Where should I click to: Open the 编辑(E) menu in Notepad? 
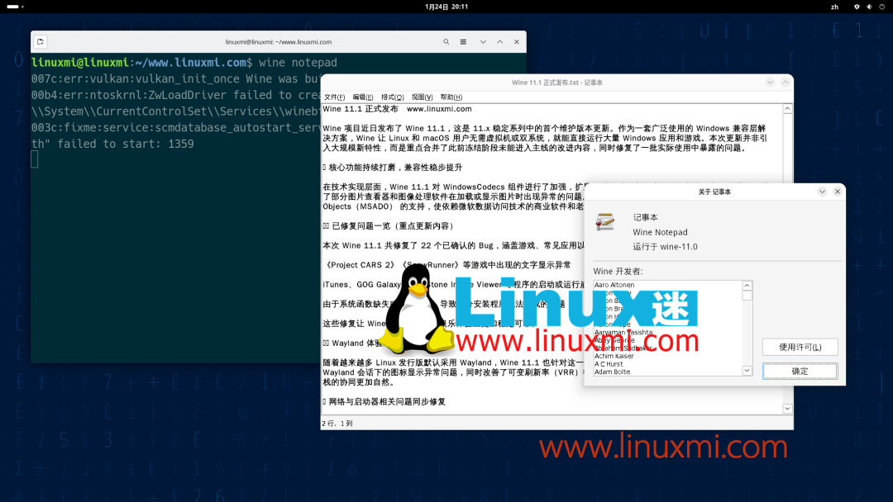(x=361, y=97)
